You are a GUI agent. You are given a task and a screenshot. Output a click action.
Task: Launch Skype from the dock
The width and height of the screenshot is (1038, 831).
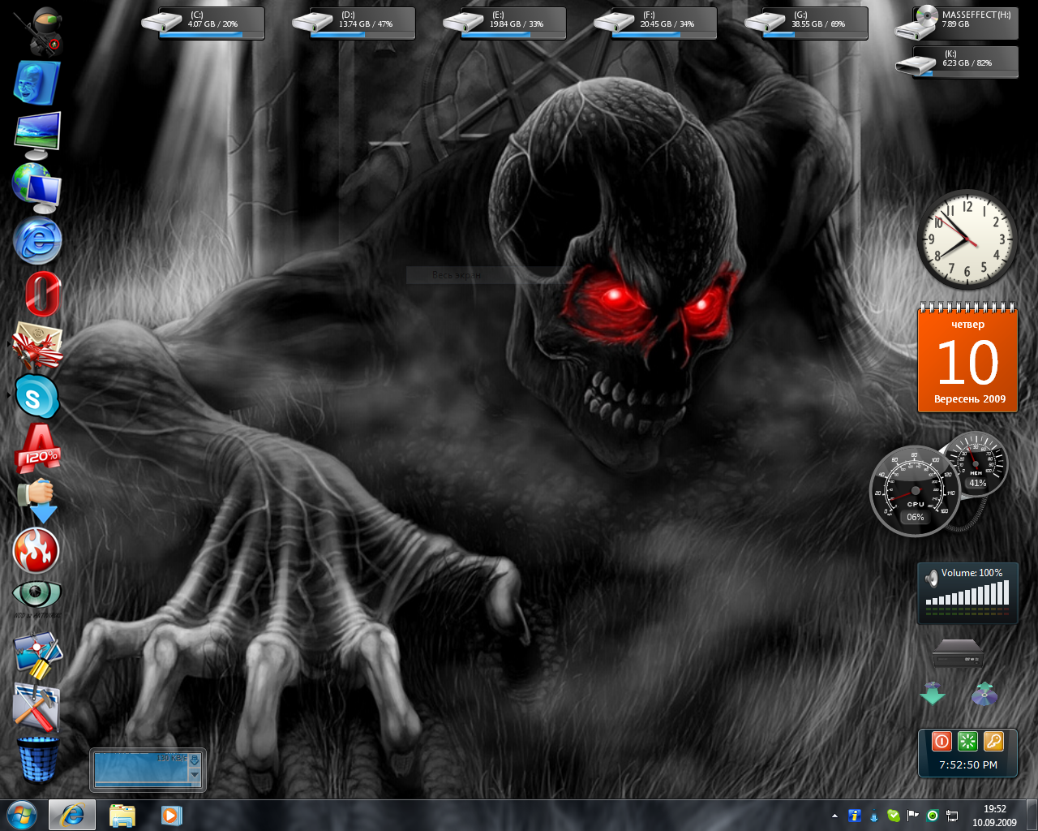(36, 397)
